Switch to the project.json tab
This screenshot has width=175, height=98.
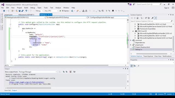[8, 15]
